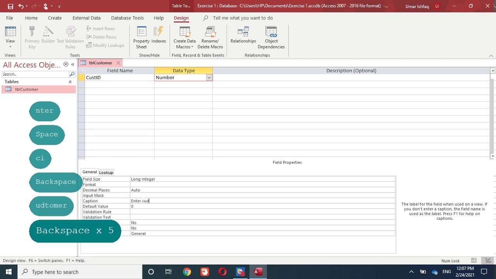
Task: Click the Caption property box
Action: click(262, 201)
